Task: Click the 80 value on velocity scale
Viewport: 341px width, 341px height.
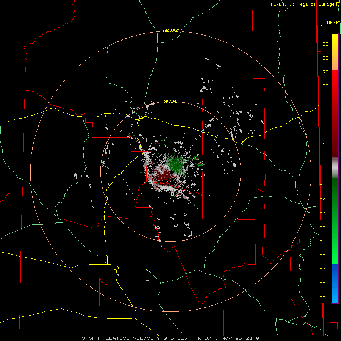Action: [x=325, y=58]
